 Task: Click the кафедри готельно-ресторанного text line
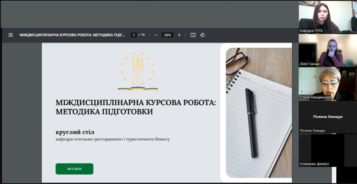click(x=113, y=139)
